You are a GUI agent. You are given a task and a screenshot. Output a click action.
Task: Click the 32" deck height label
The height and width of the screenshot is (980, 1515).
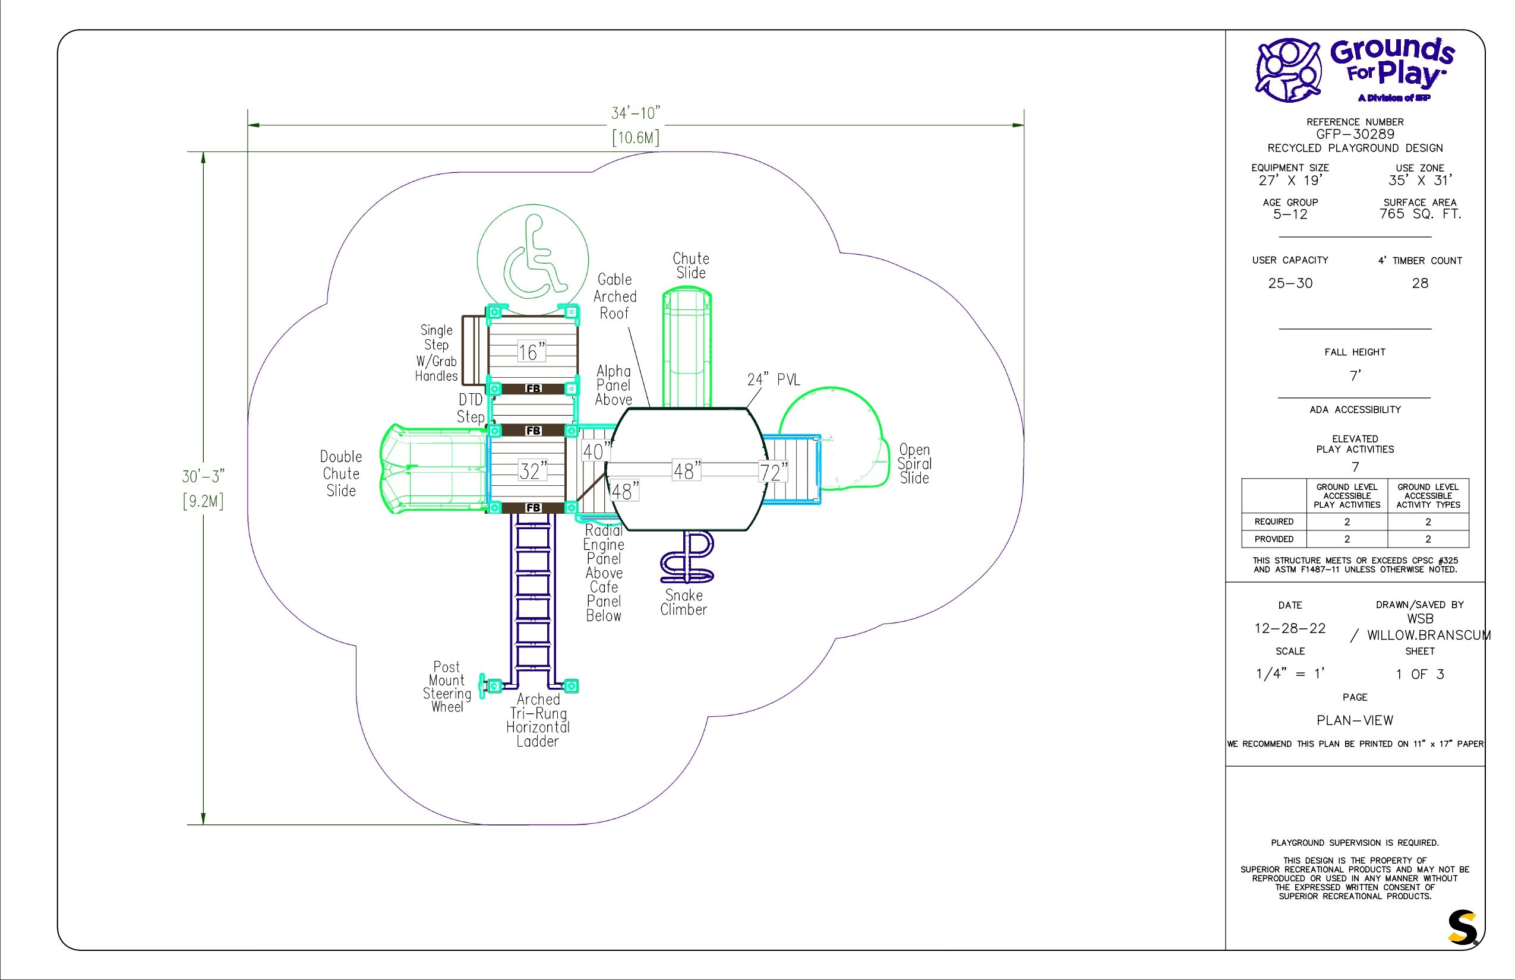click(x=533, y=471)
